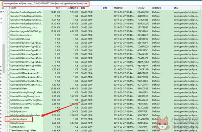Click the CRC32 value B23042ED
Viewport: 202px width, 132px height.
click(x=143, y=35)
